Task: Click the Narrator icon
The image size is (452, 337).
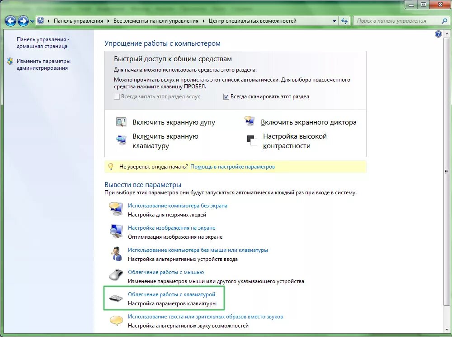Action: [250, 121]
